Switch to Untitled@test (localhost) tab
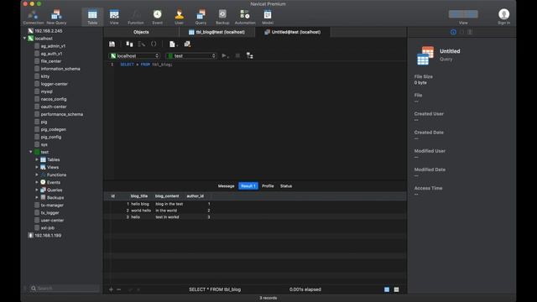This screenshot has width=537, height=302. pyautogui.click(x=293, y=32)
